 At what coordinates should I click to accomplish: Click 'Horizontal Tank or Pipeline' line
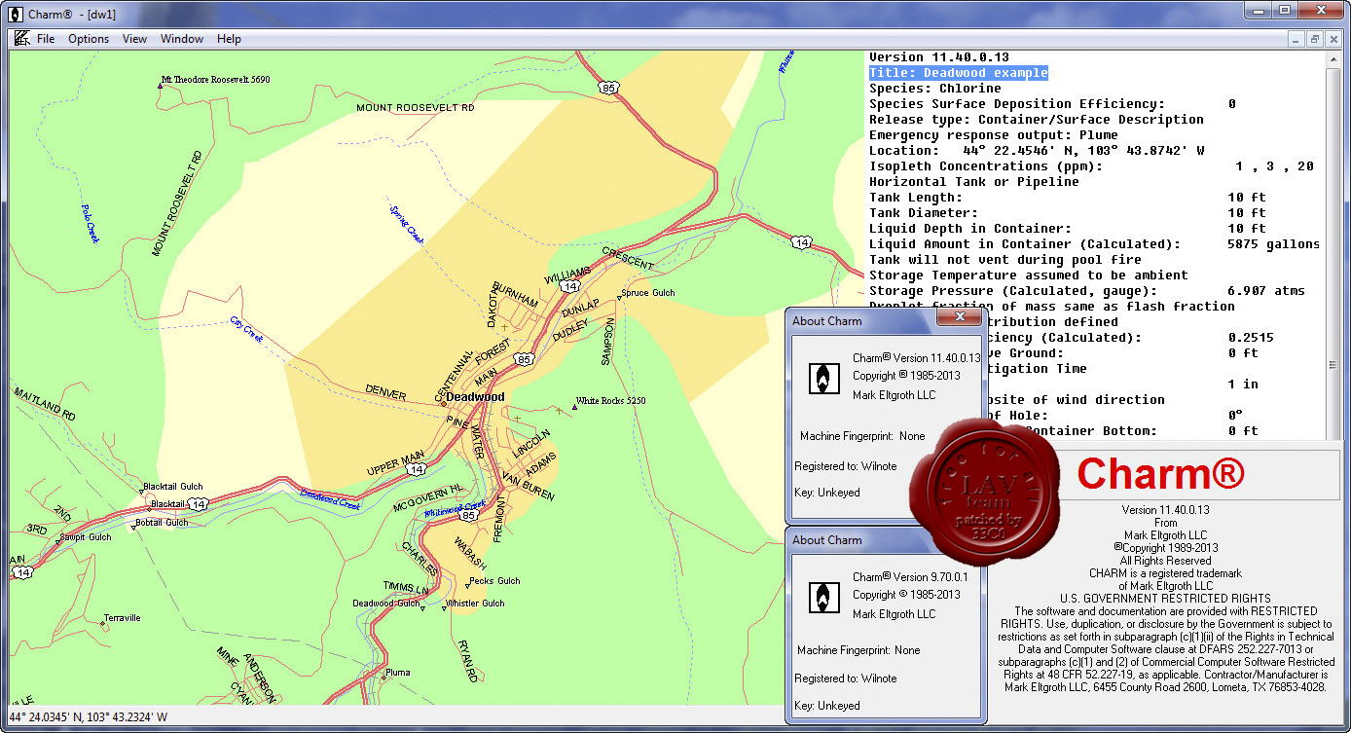pos(974,182)
